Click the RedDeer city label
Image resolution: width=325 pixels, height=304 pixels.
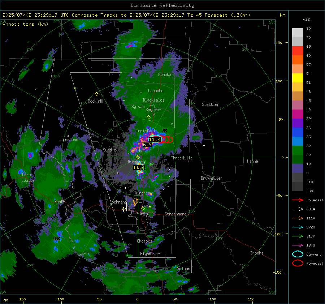(x=153, y=110)
